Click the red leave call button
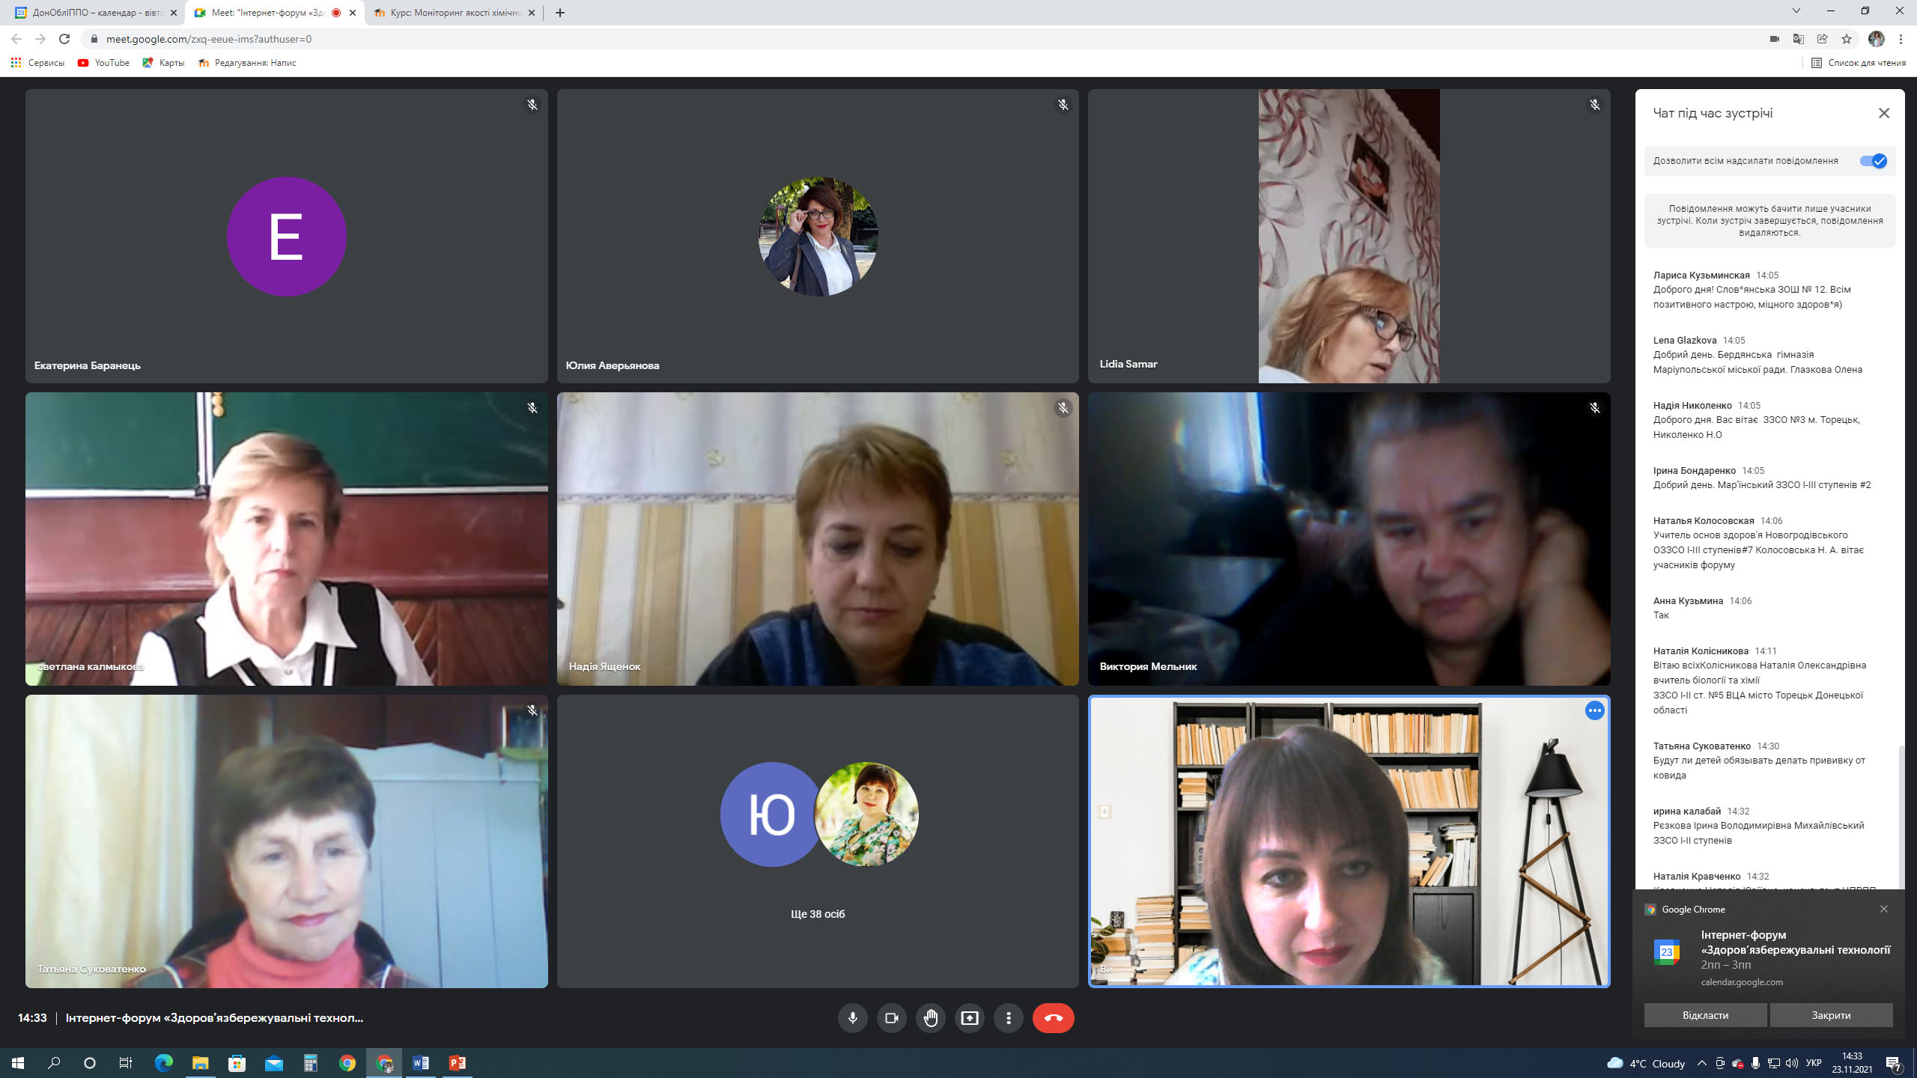This screenshot has width=1917, height=1078. coord(1053,1018)
